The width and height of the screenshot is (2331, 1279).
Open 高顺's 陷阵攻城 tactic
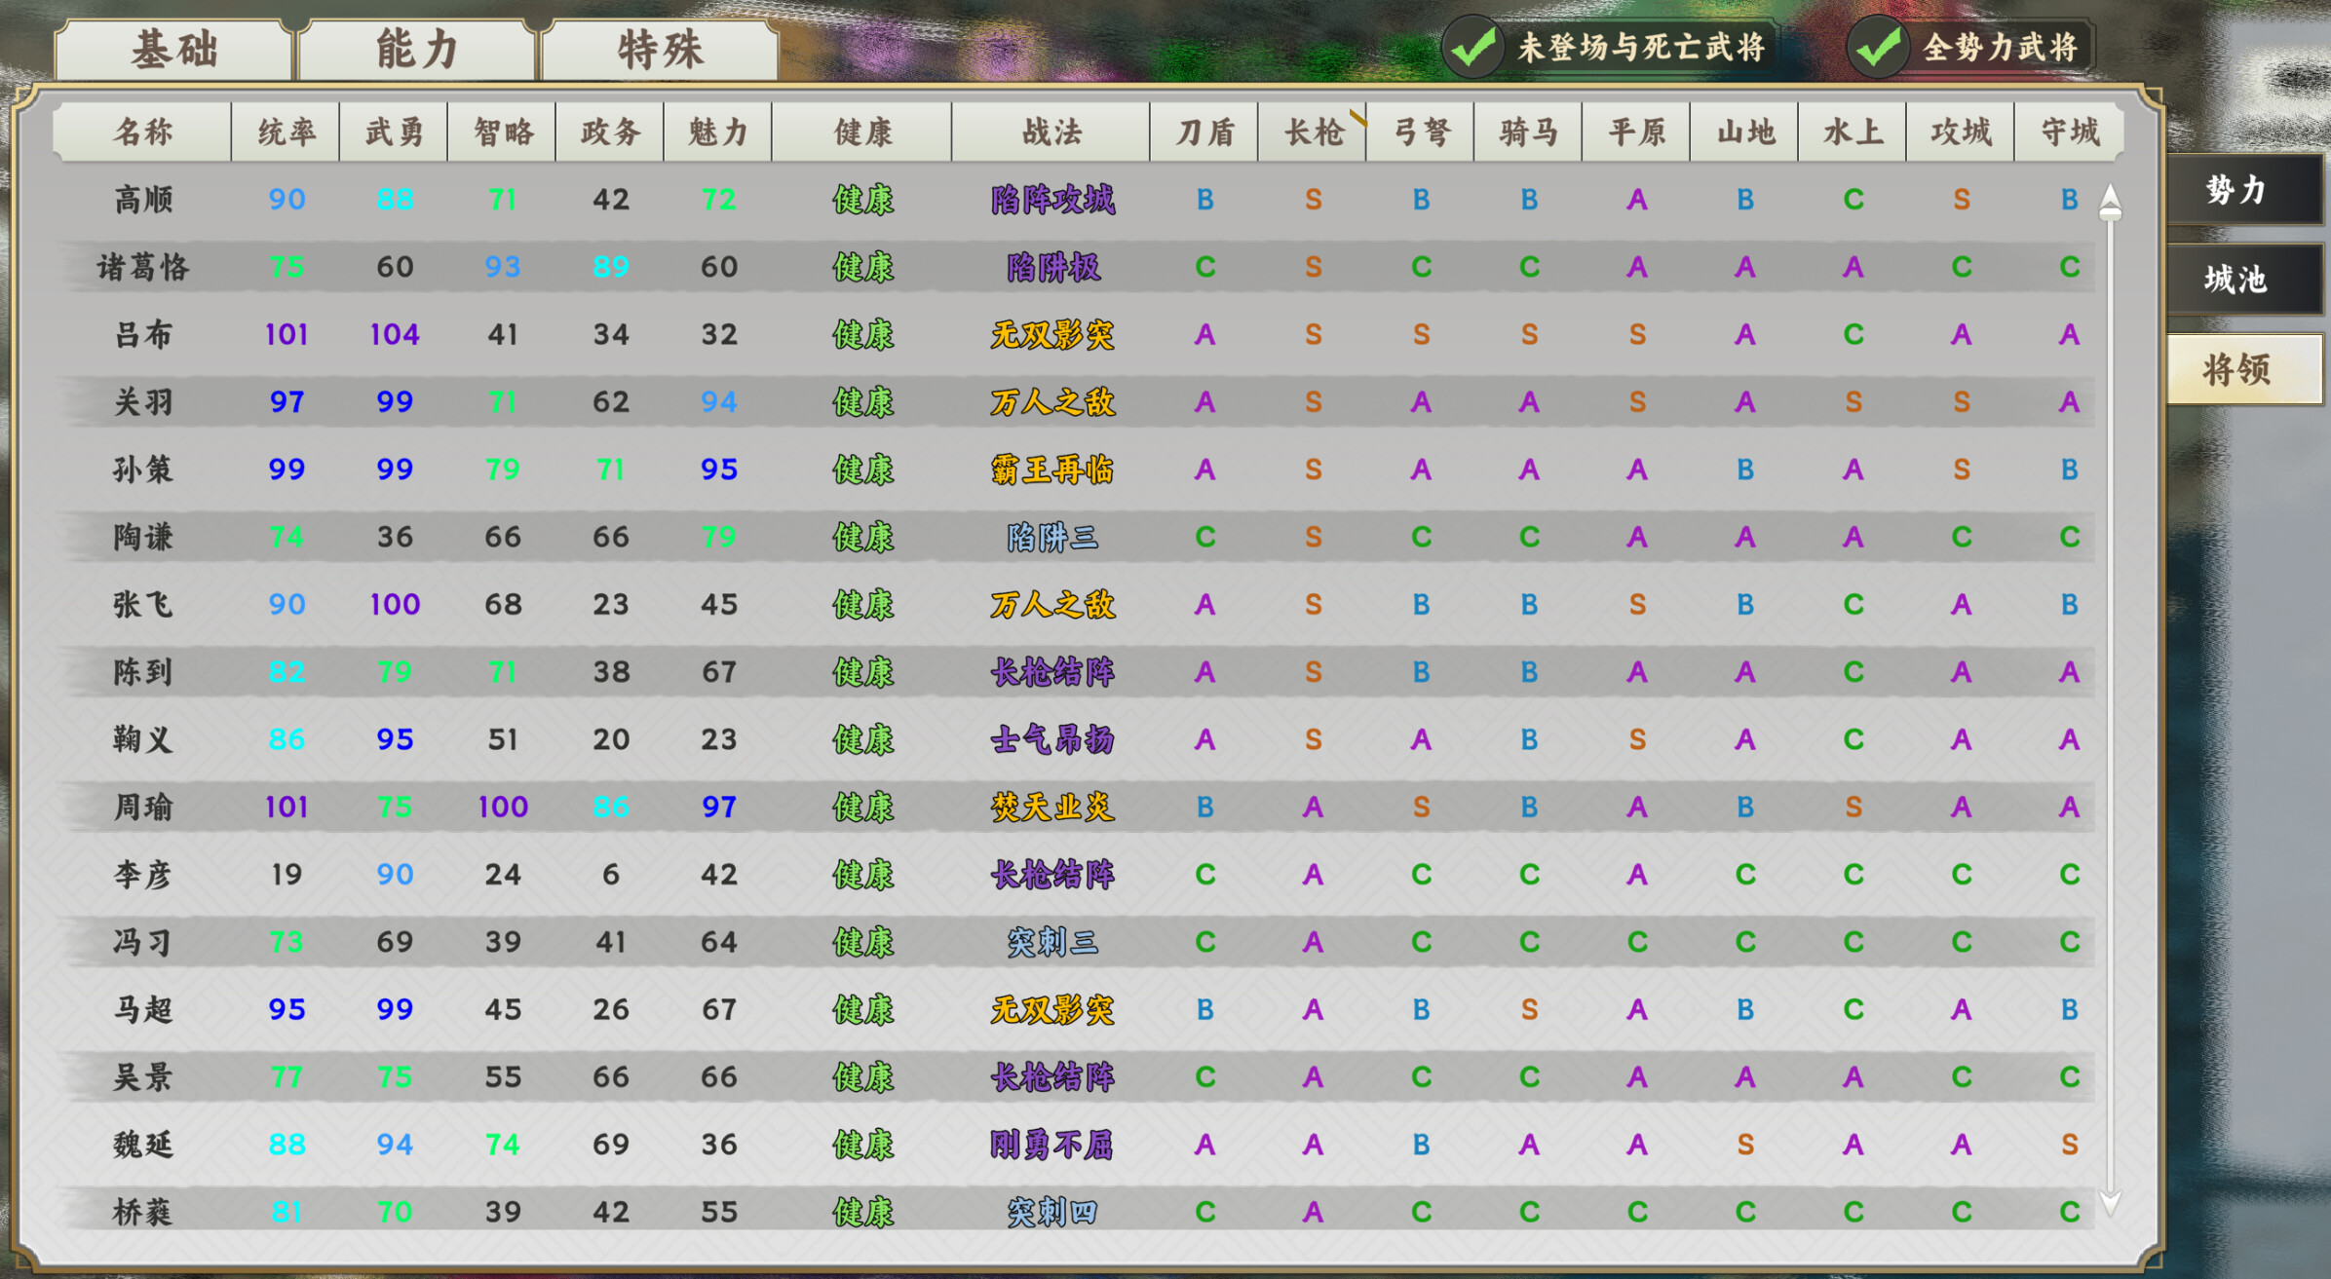[1052, 200]
